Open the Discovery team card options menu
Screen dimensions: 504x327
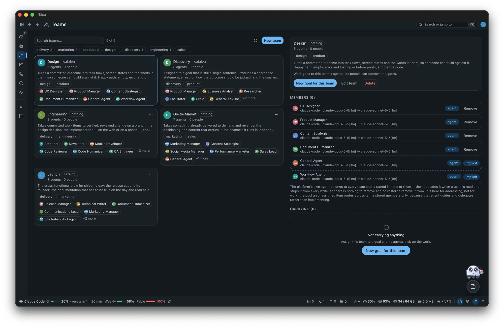click(x=277, y=62)
